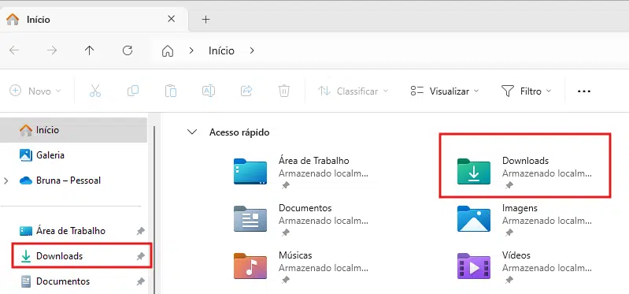Select Vídeos folder in quick access

point(525,266)
